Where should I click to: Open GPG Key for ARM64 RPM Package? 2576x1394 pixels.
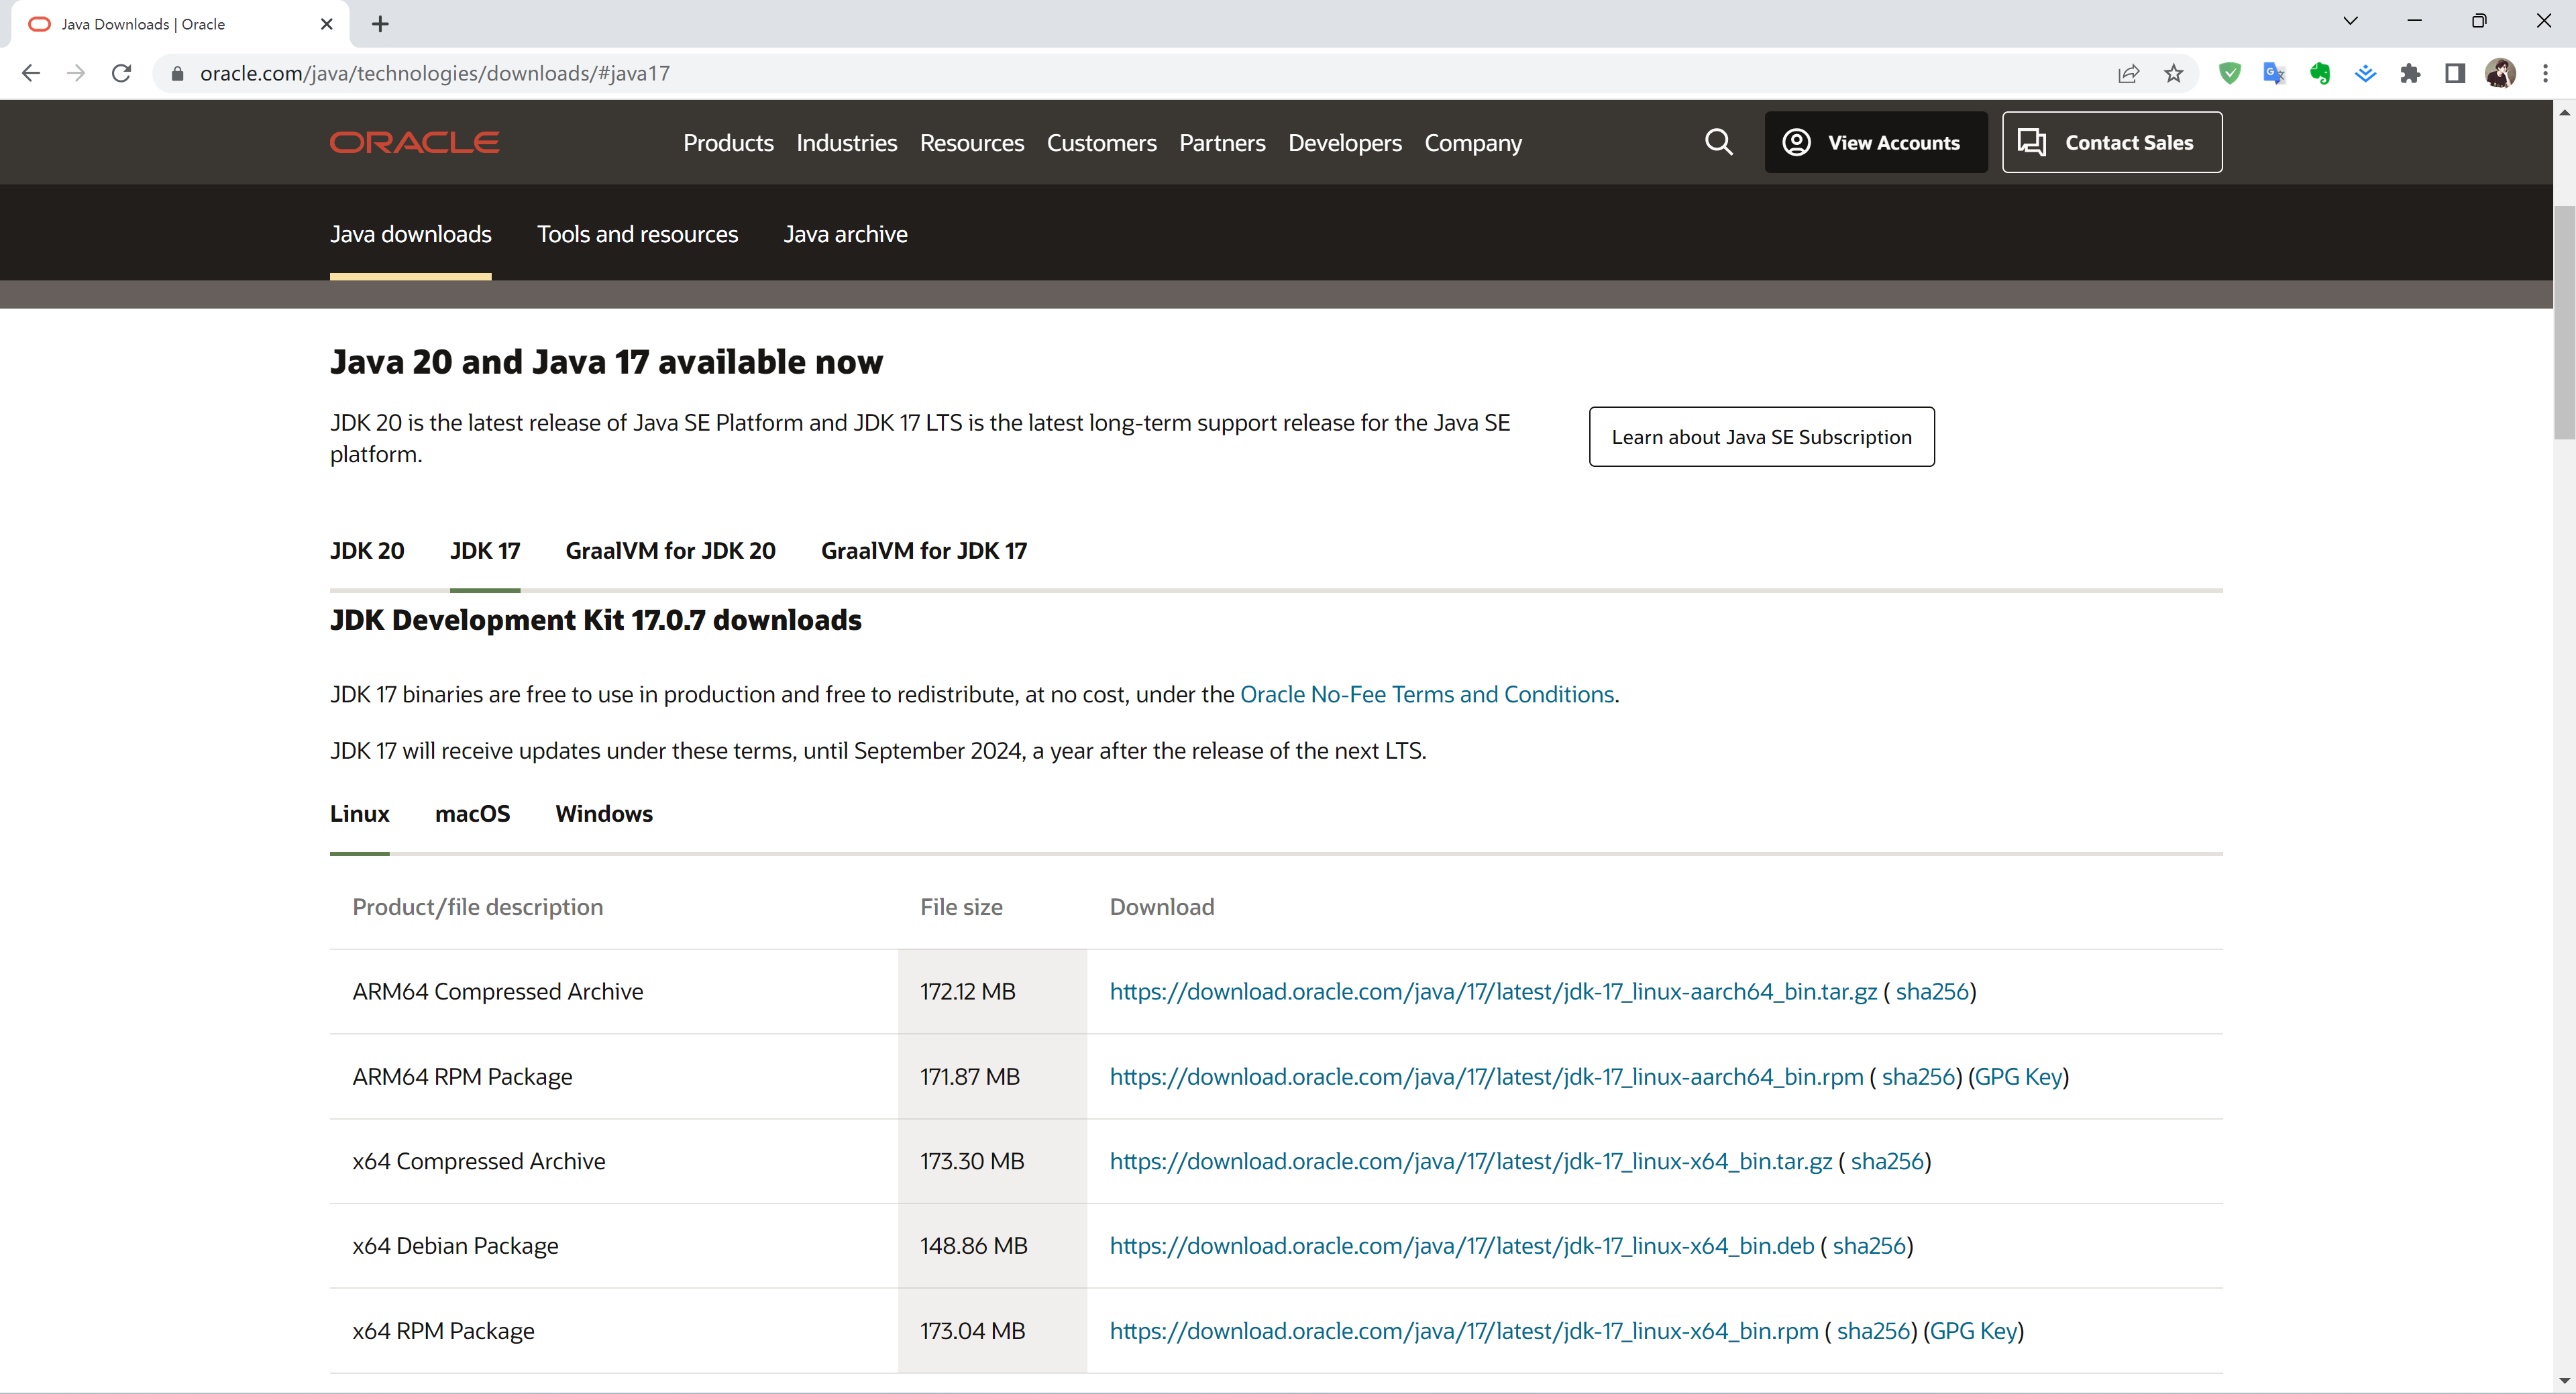tap(2018, 1076)
